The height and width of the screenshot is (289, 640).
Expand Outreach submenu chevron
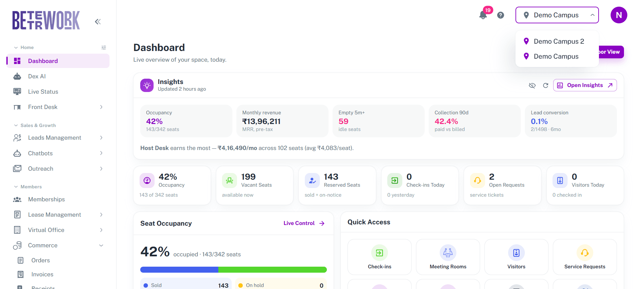tap(101, 169)
